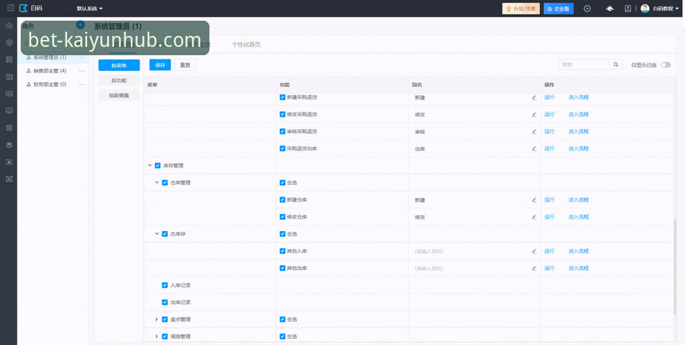Uncheck the 其他入库 function checkbox
This screenshot has width=685, height=345.
point(283,250)
